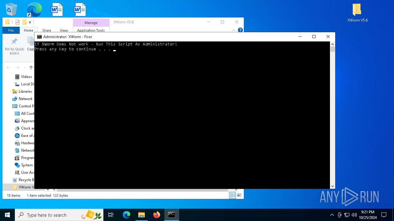
Task: Click the taskbar search box
Action: click(x=59, y=215)
